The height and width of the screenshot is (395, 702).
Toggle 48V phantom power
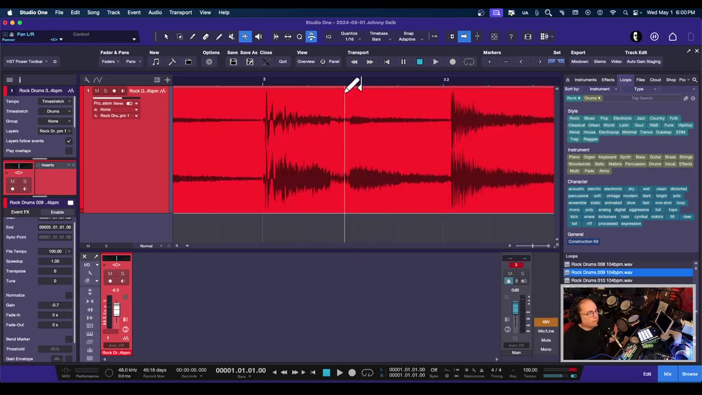[x=546, y=322]
